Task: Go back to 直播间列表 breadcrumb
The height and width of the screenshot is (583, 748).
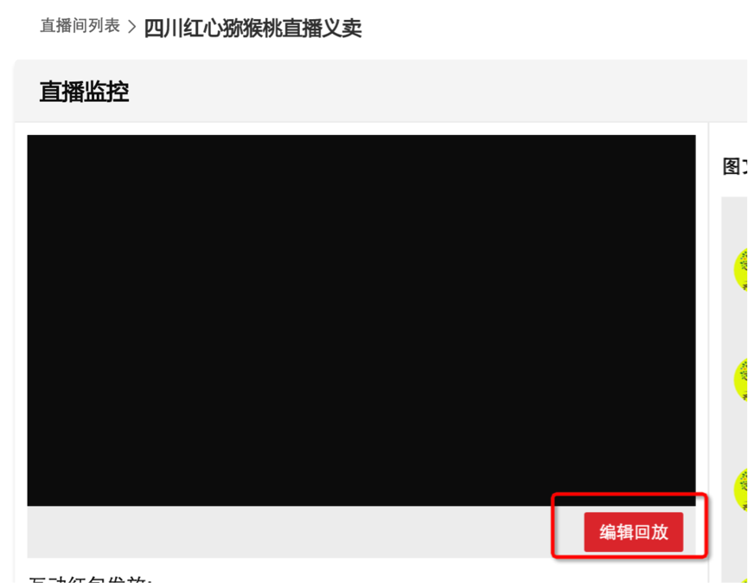Action: pyautogui.click(x=80, y=26)
